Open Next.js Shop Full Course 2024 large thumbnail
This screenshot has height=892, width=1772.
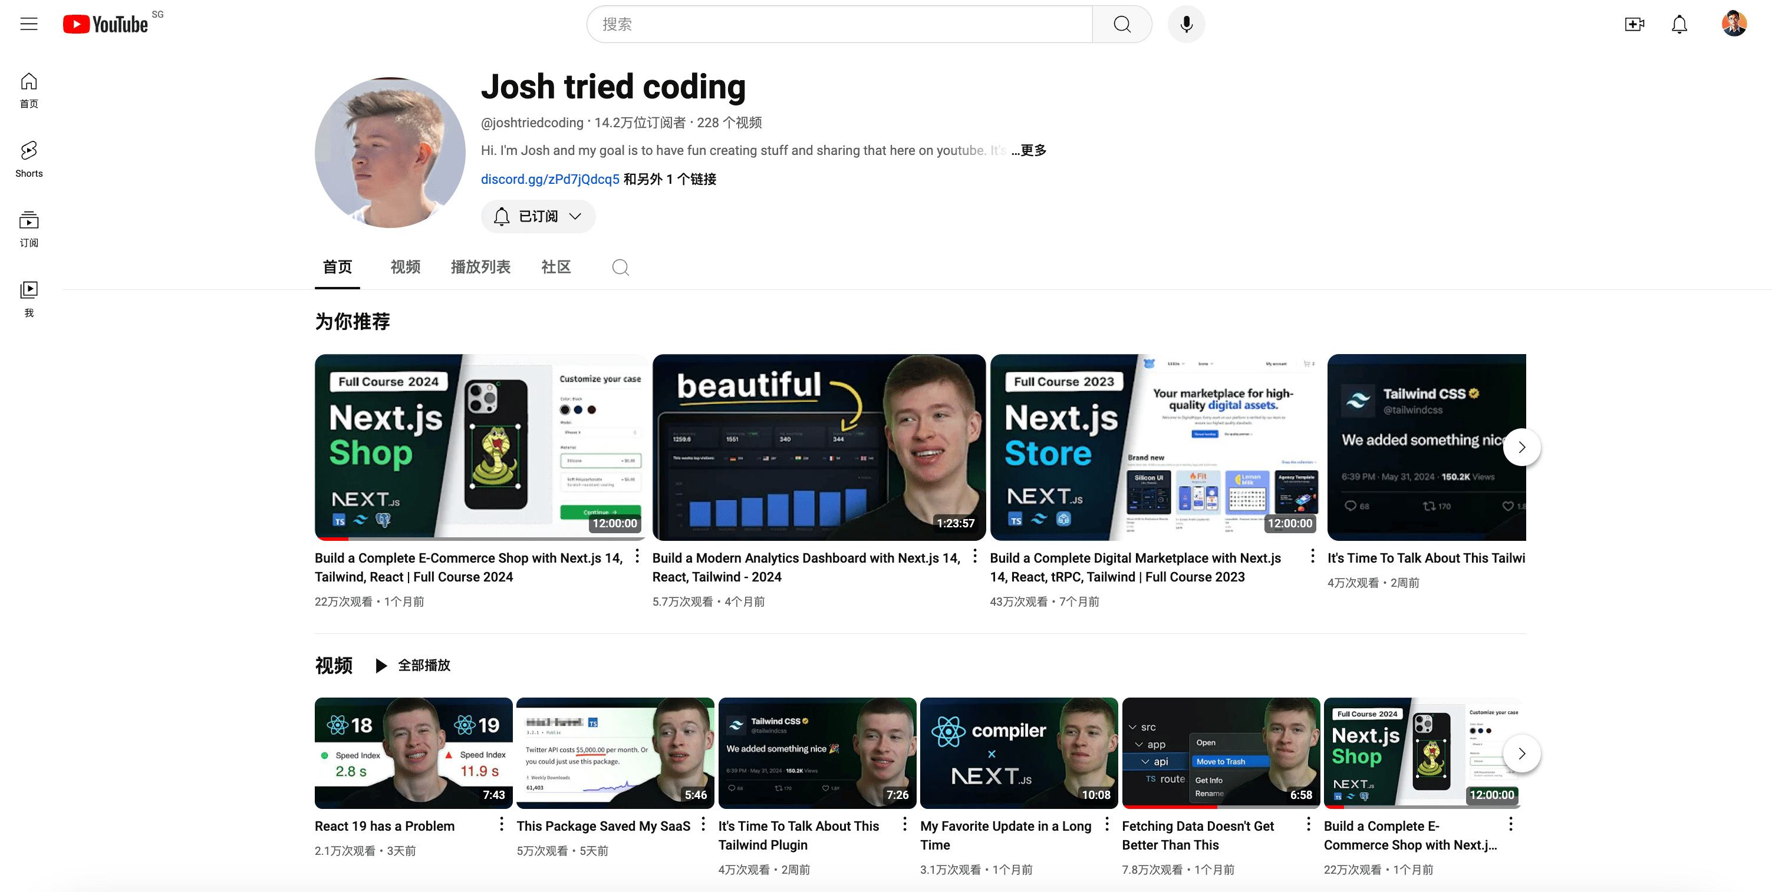point(480,447)
